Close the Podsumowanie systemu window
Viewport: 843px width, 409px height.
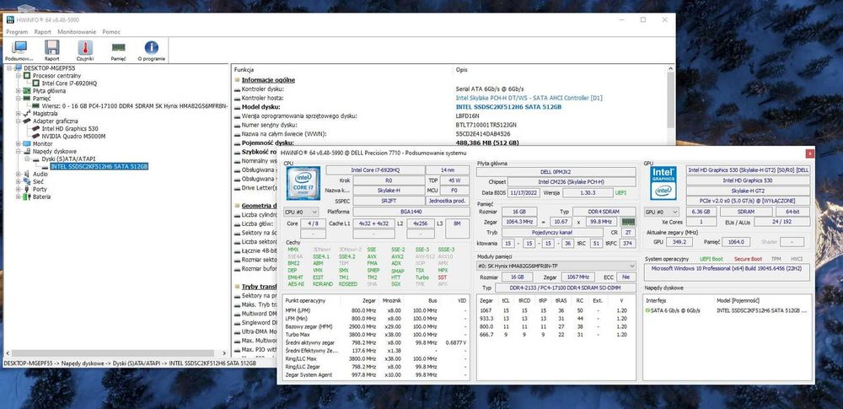tap(809, 153)
